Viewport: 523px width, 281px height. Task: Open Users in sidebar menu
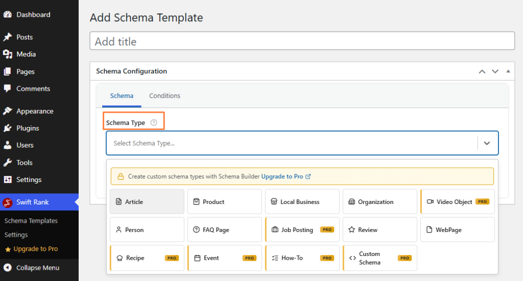(x=25, y=145)
